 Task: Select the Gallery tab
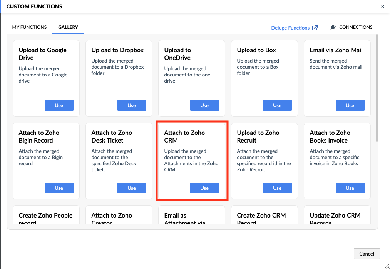point(68,27)
